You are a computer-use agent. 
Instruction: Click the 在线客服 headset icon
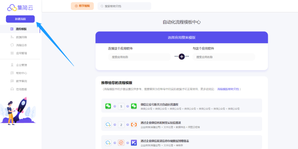[12, 89]
